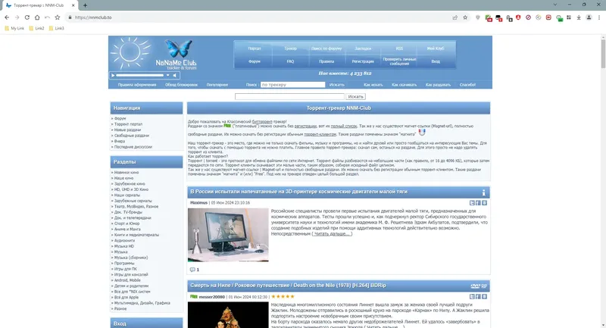The height and width of the screenshot is (328, 606).
Task: Click Читать дальше in the 3D-printer news
Action: [x=332, y=234]
